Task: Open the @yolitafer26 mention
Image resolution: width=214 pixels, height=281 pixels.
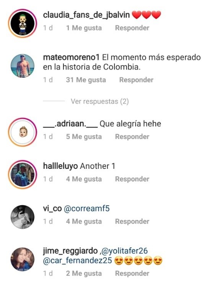Action: point(124,251)
